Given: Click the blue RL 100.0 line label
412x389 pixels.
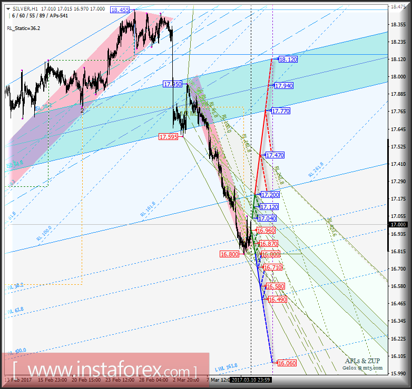Looking at the screenshot, I should (x=44, y=233).
